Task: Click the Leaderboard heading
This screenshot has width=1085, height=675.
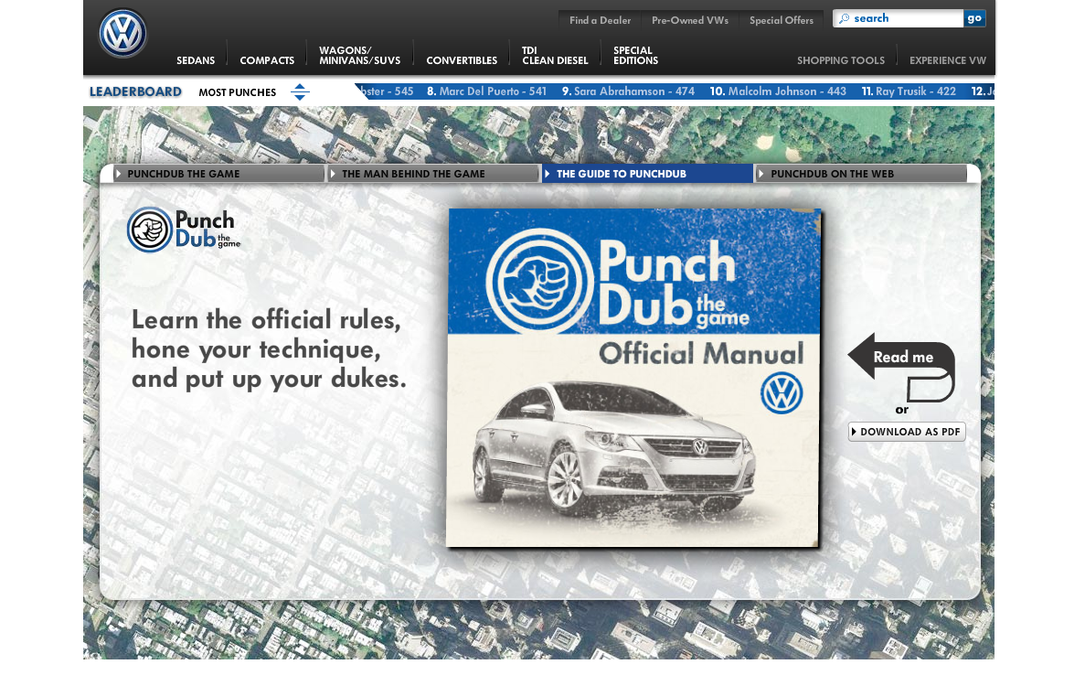Action: [x=135, y=91]
